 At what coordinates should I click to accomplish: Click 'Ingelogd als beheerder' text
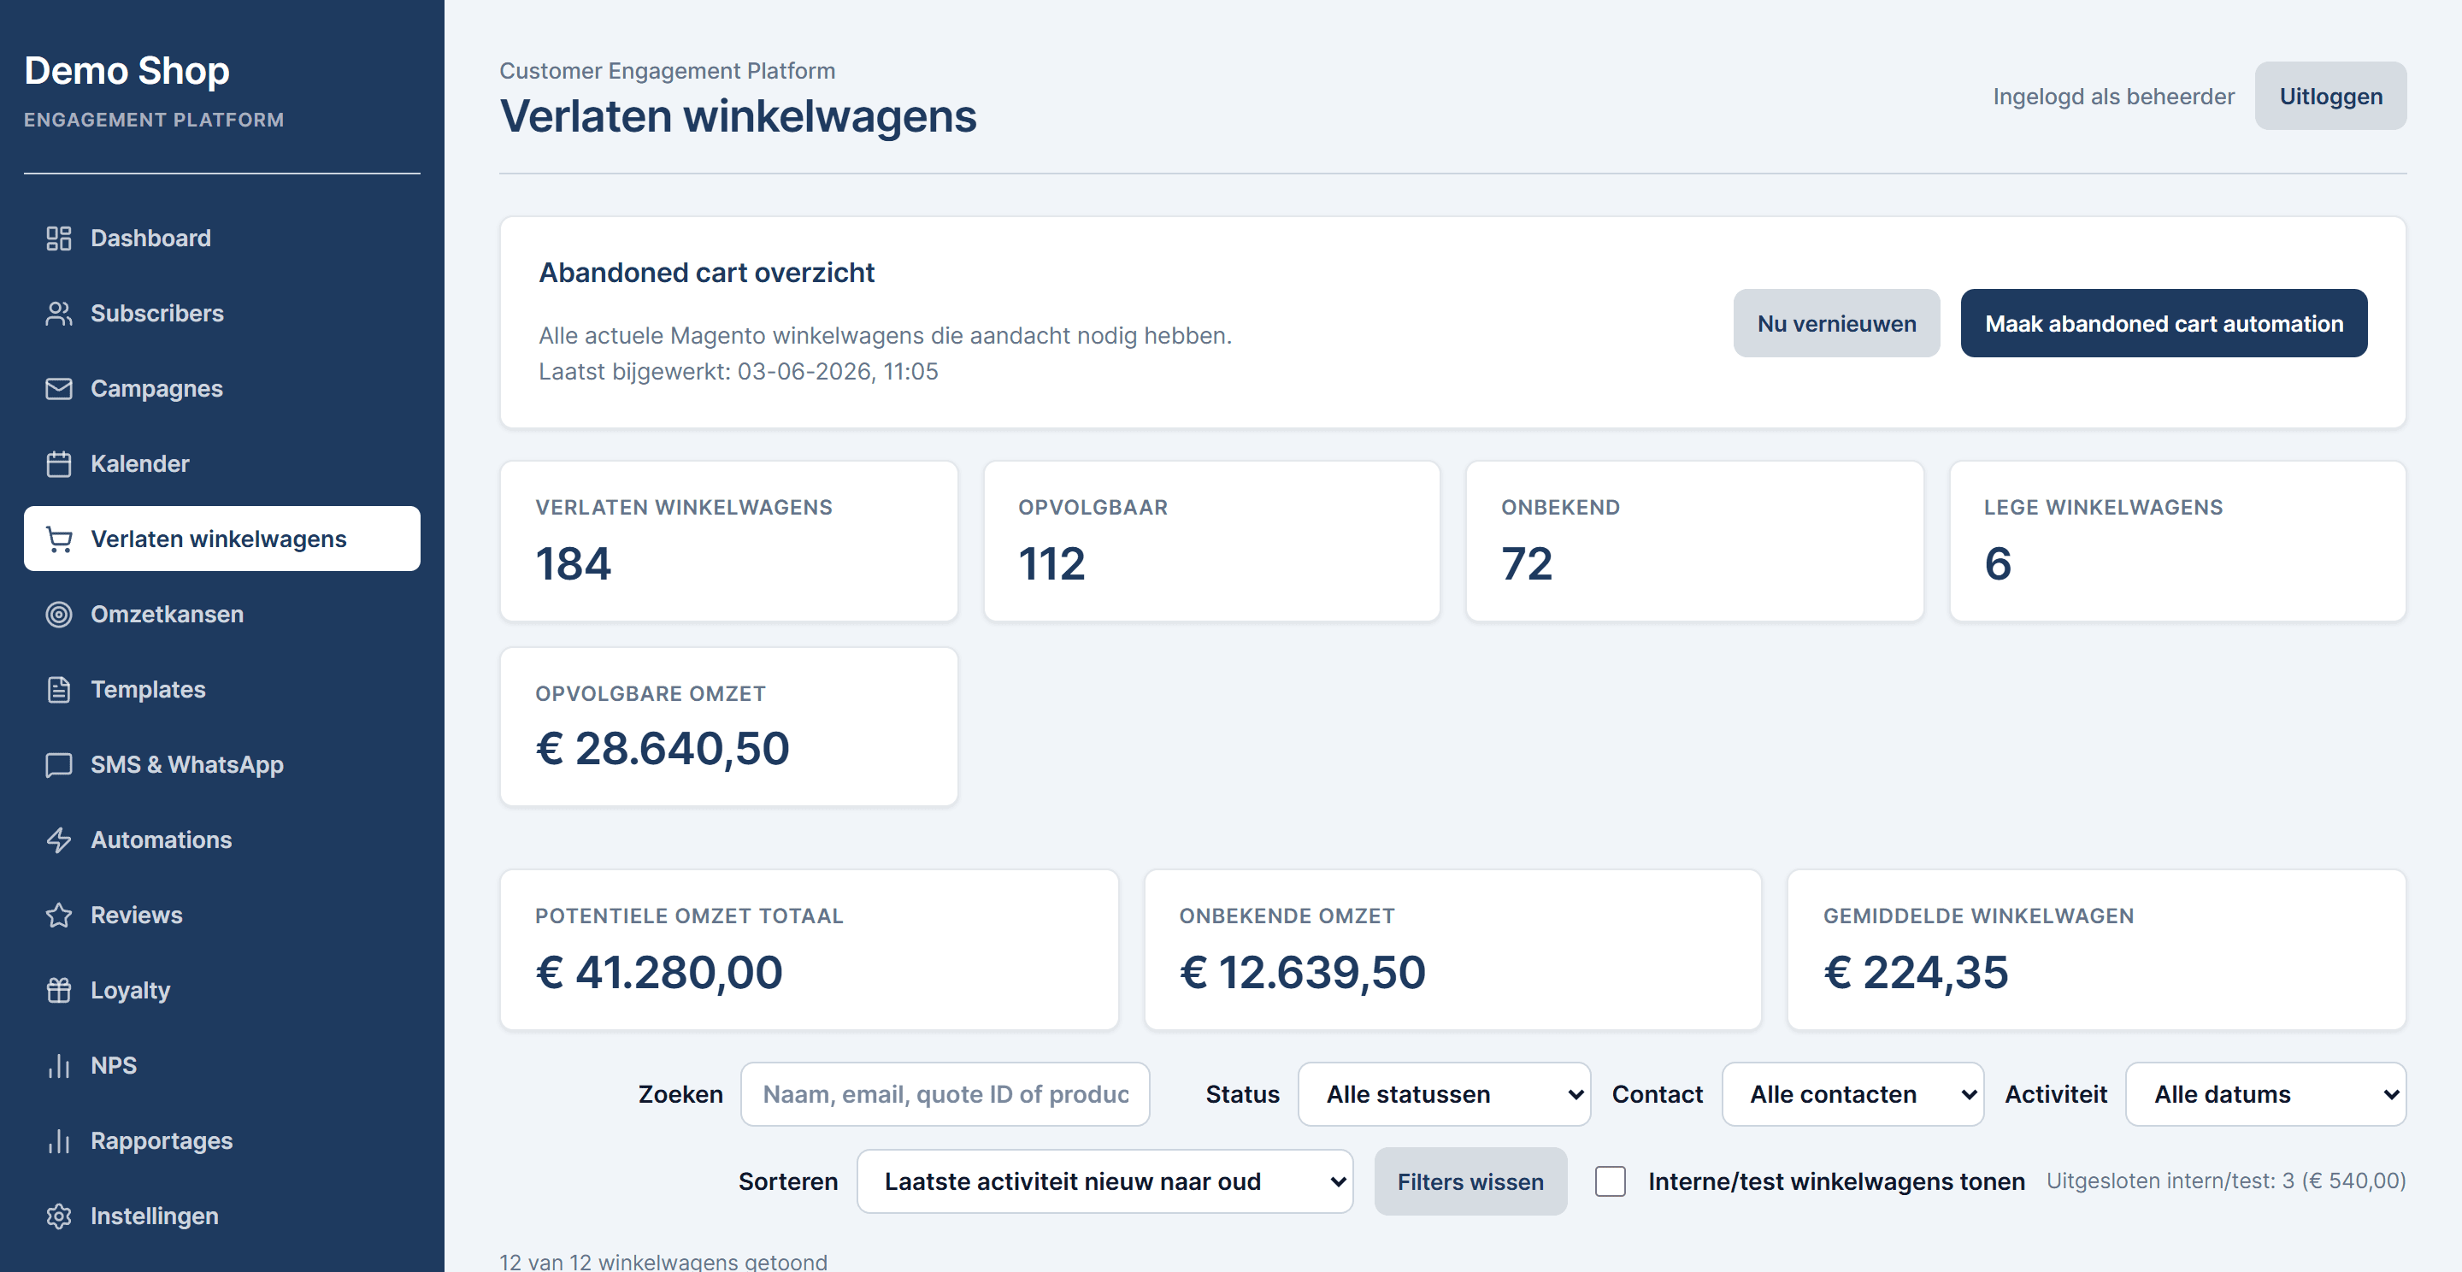click(2113, 97)
